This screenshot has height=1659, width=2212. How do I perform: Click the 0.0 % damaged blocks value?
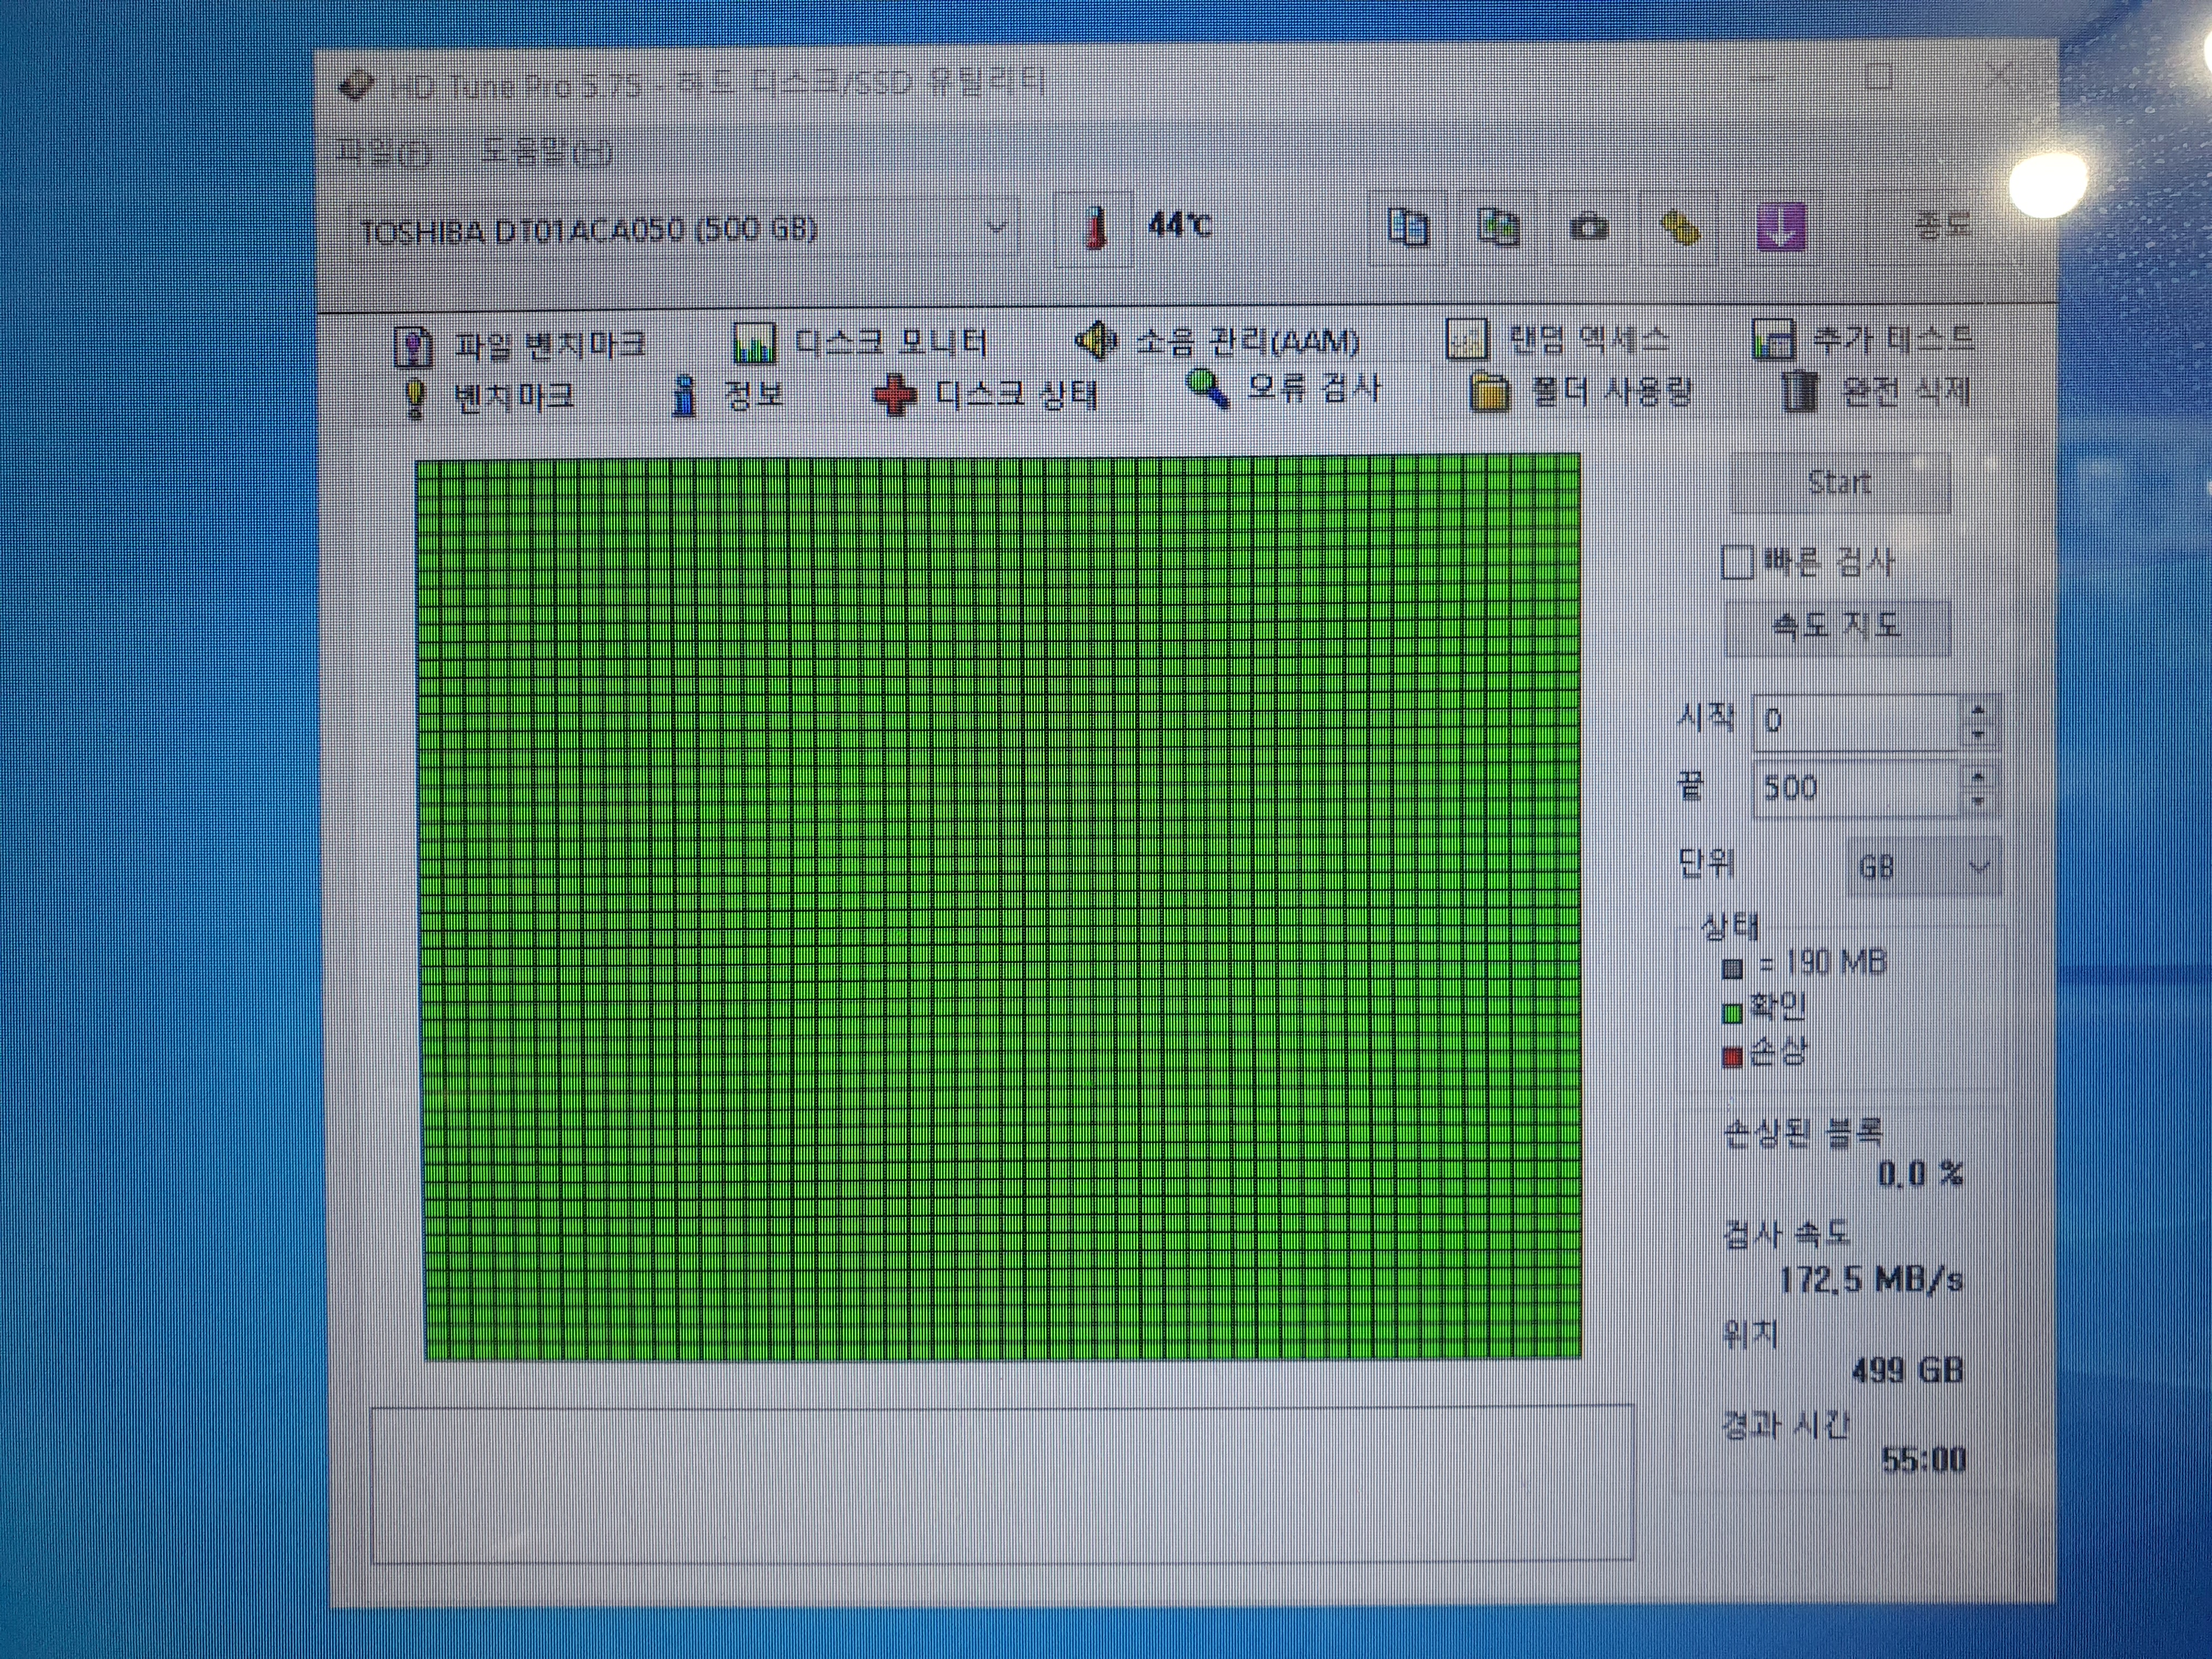(x=1920, y=1174)
